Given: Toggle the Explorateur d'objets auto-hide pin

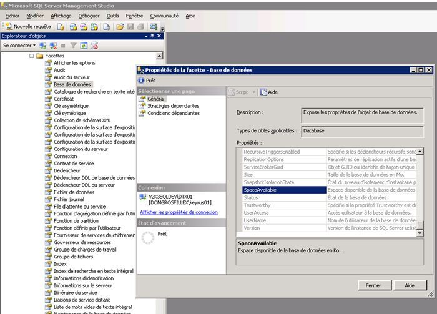Looking at the screenshot, I should (x=152, y=36).
